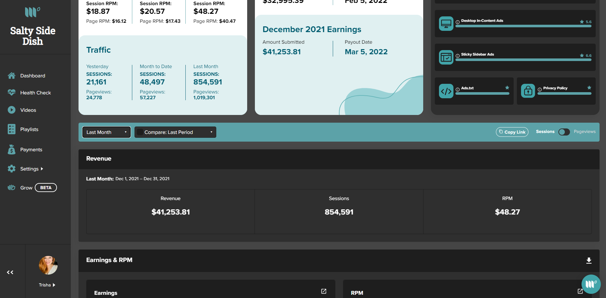Open the Playlists section
This screenshot has width=606, height=298.
tap(29, 129)
